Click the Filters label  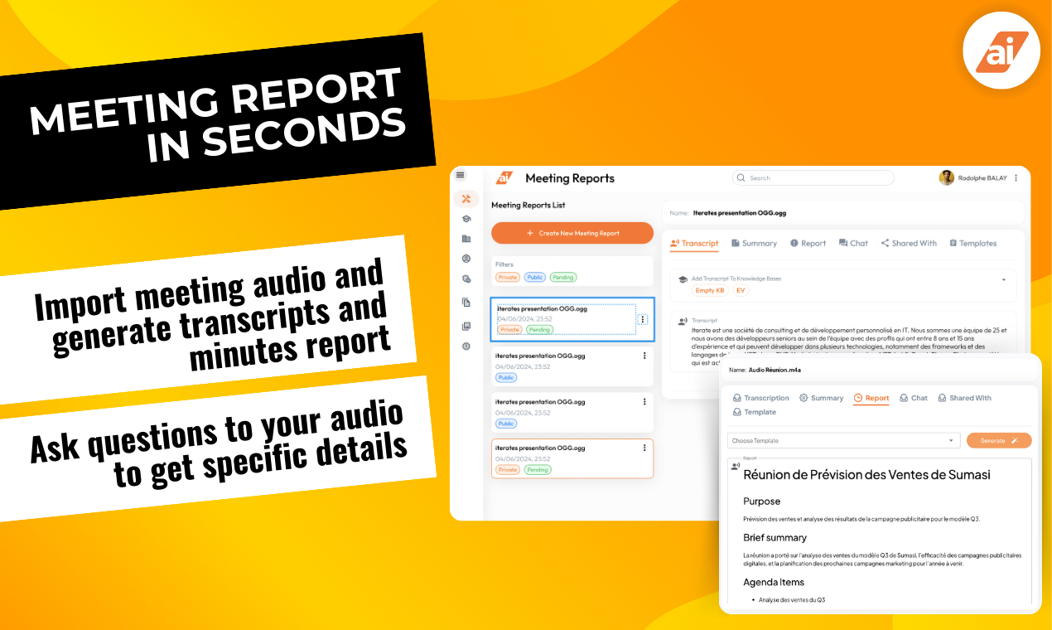[504, 264]
